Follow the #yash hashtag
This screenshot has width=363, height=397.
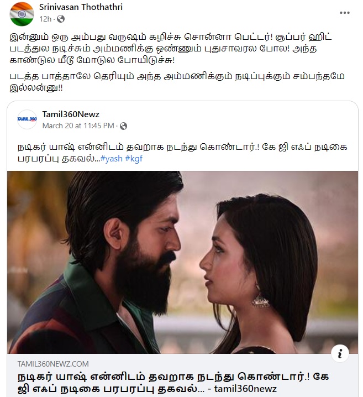point(111,159)
